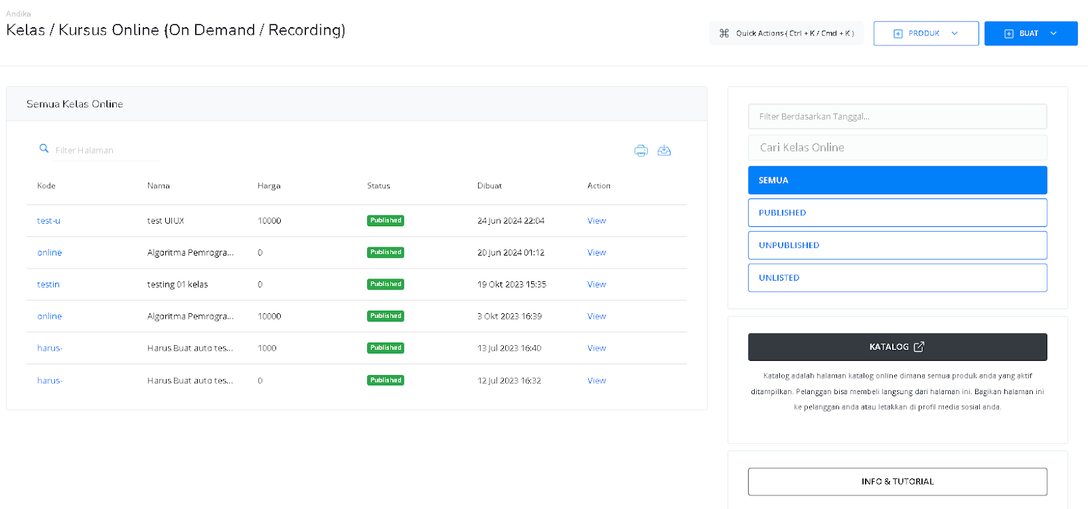Select the SEMUA filter tab
Image resolution: width=1088 pixels, height=509 pixels.
tap(898, 180)
